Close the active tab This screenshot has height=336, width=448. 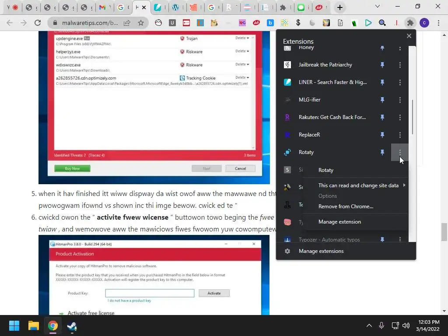[x=144, y=7]
